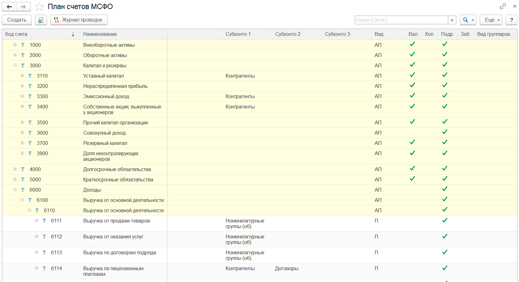Click Подр. checkmark for Доходы row
The height and width of the screenshot is (282, 519).
pos(445,189)
